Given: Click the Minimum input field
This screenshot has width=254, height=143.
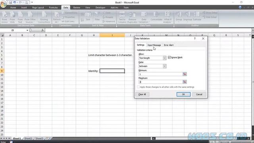Looking at the screenshot, I should [x=160, y=74].
